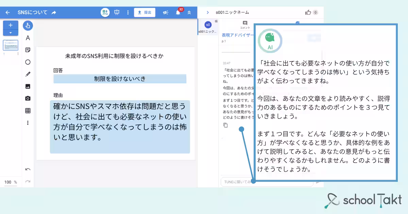The image size is (408, 214).
Task: Select the page 1 thumbnail
Action: [11, 45]
